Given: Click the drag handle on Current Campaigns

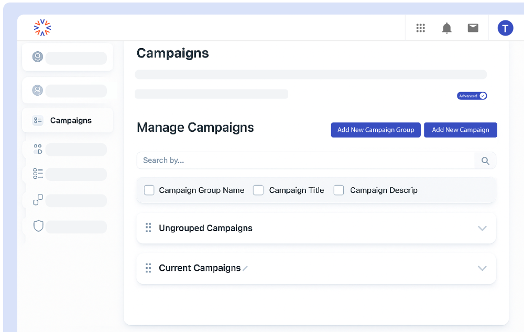Looking at the screenshot, I should click(x=148, y=268).
